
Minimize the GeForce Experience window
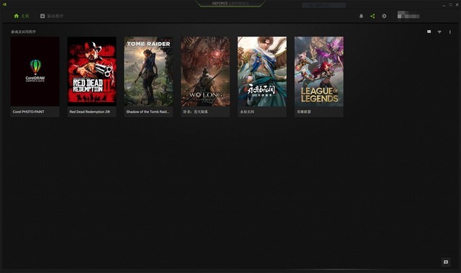(444, 5)
